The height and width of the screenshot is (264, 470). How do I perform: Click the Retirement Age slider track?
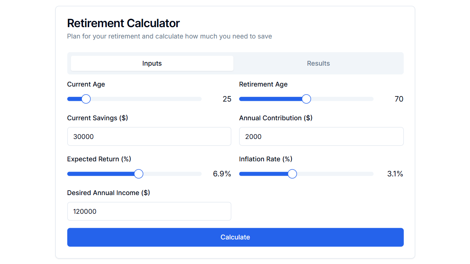click(349, 99)
